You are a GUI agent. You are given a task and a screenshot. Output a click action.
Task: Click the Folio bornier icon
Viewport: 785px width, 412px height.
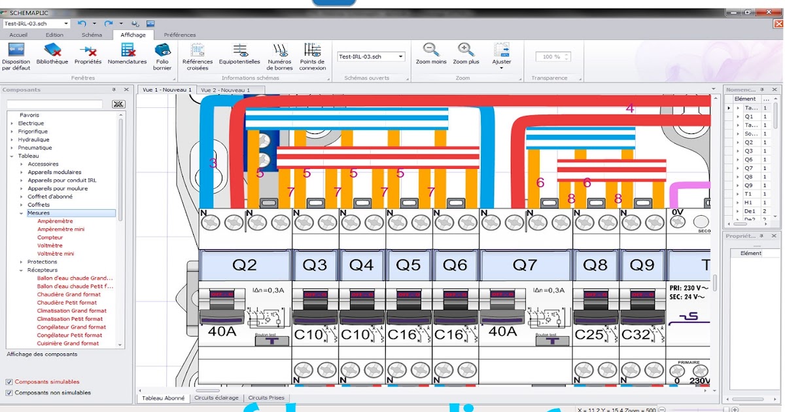tap(162, 56)
